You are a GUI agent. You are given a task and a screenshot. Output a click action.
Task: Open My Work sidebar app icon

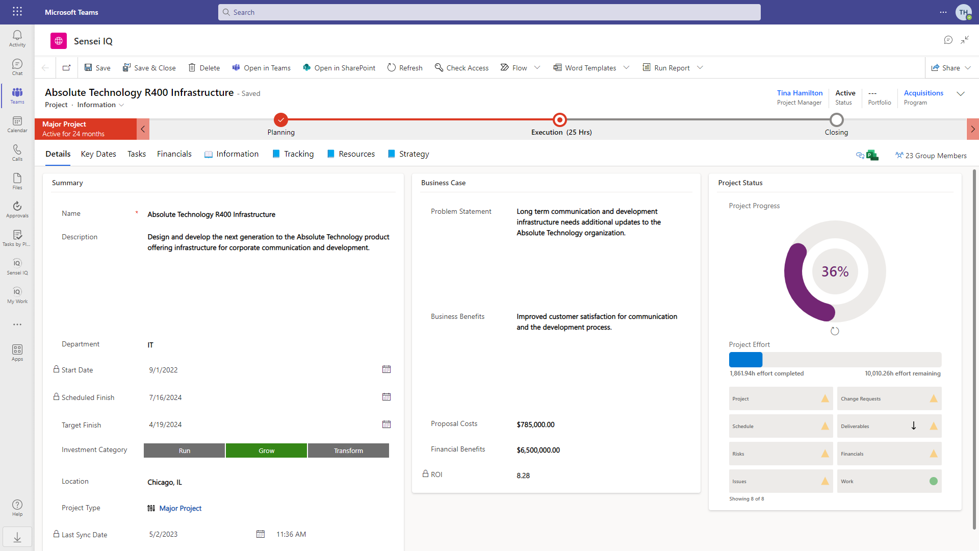tap(17, 295)
